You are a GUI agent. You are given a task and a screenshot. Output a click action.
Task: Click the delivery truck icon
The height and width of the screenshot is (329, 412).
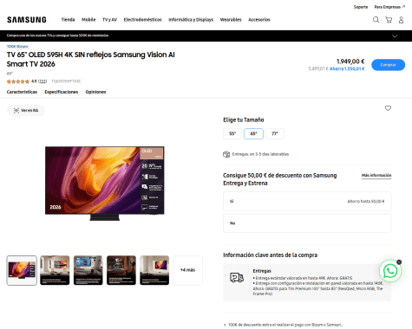click(x=237, y=278)
